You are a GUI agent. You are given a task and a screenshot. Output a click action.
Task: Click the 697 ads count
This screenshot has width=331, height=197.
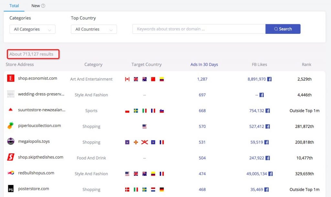click(202, 95)
